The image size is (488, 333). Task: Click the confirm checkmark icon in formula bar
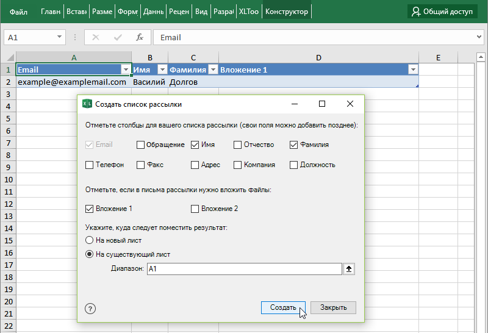pyautogui.click(x=117, y=37)
